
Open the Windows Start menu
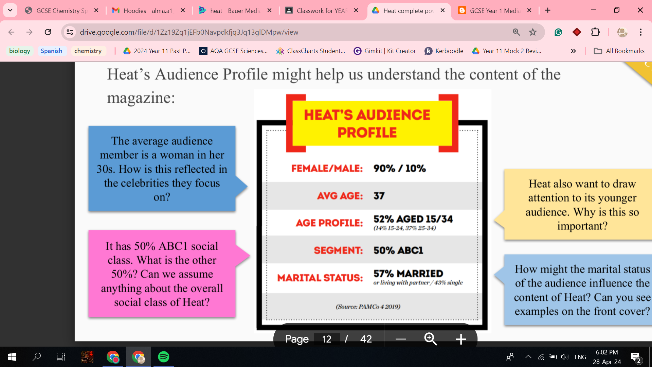(x=12, y=357)
